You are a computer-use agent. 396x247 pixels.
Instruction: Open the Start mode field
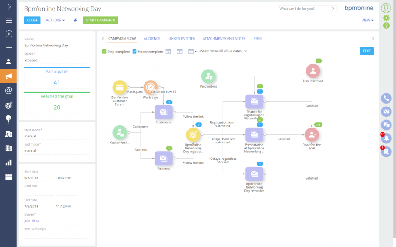(57, 136)
